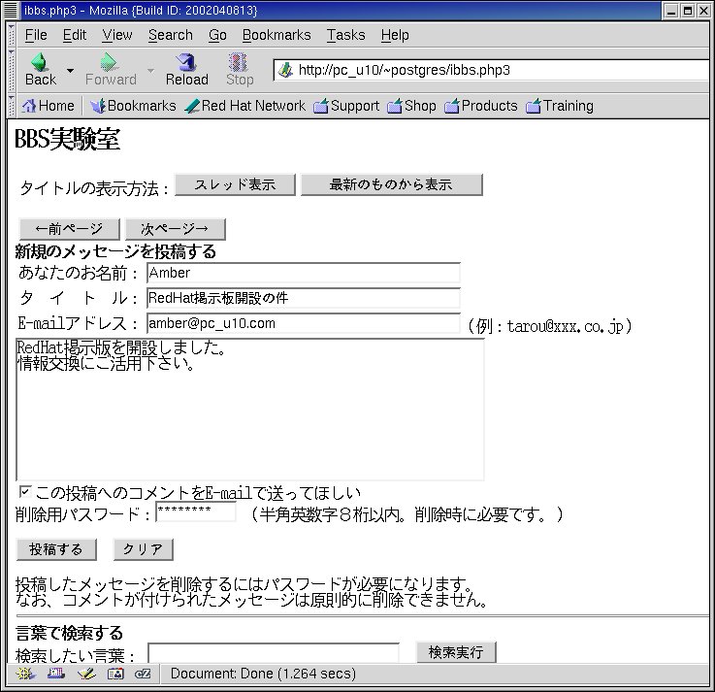This screenshot has width=715, height=692.
Task: Click the Back navigation arrow icon
Action: point(39,62)
